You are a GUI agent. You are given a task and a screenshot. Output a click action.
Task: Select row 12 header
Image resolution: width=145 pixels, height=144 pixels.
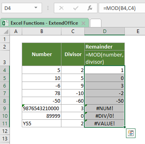coord(5,131)
